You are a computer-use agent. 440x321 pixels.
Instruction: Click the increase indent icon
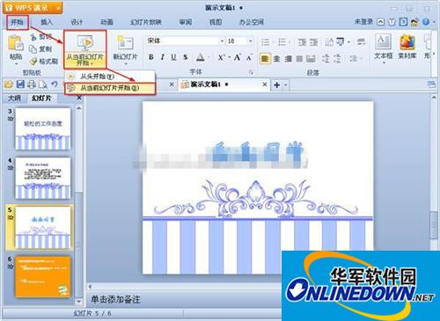[x=313, y=42]
